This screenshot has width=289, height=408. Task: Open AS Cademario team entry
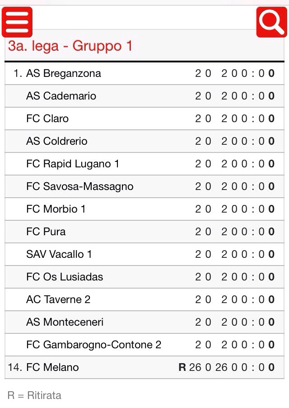pyautogui.click(x=144, y=96)
